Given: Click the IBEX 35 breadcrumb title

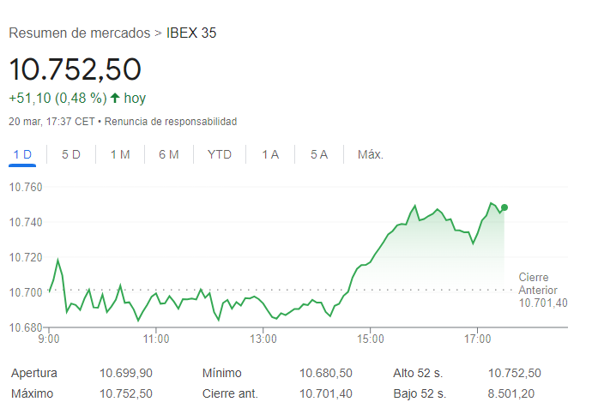Looking at the screenshot, I should pos(191,33).
